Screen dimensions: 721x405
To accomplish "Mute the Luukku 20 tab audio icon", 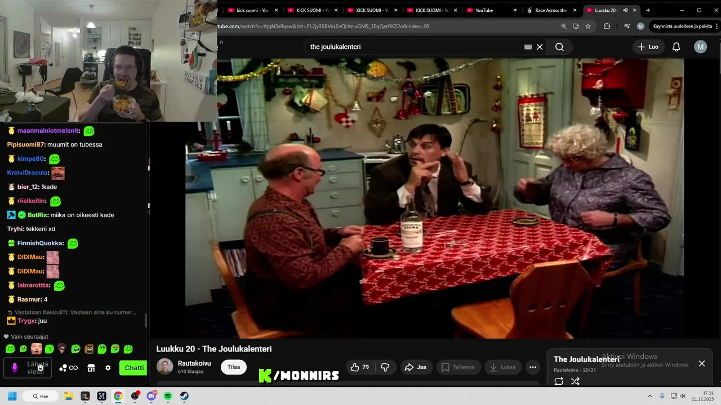I will click(x=625, y=10).
